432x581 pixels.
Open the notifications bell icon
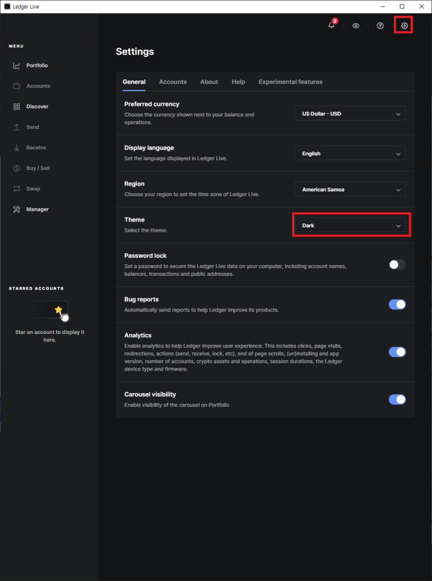[x=331, y=25]
